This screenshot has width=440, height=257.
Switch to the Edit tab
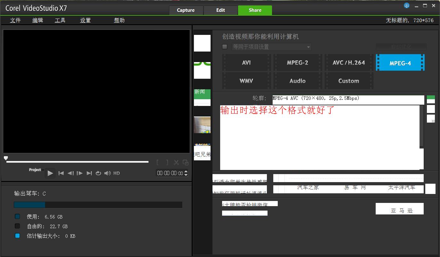tap(220, 10)
